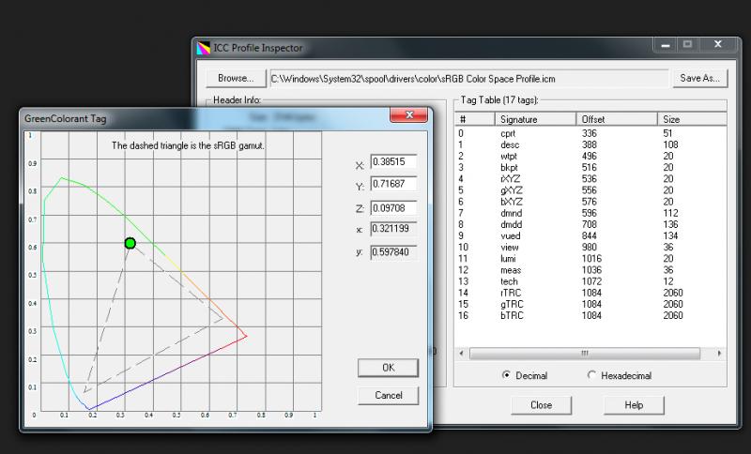Screen dimensions: 751x454
Task: Select the lumi tag row
Action: click(590, 259)
